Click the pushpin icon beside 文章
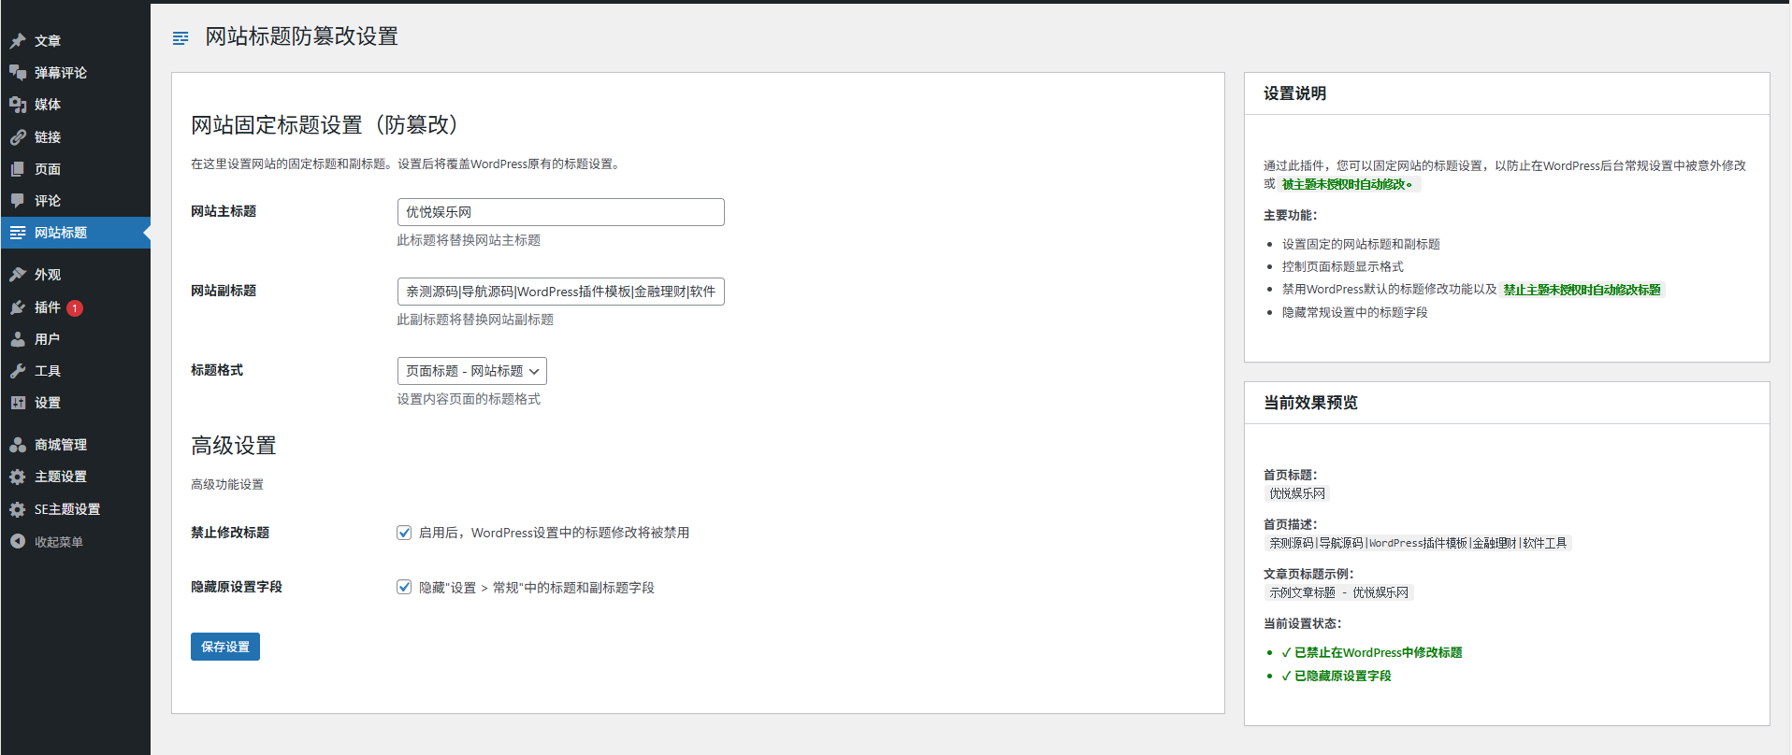Viewport: 1792px width, 755px height. [18, 41]
